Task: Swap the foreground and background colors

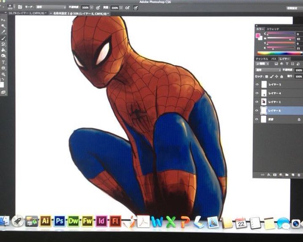Action: tap(3, 79)
